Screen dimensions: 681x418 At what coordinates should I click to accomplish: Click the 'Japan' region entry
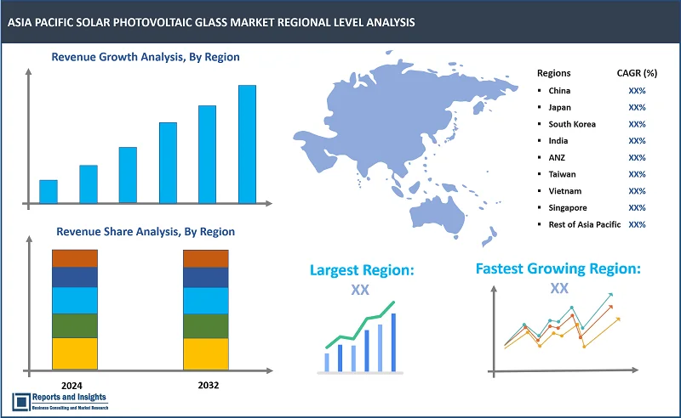[x=560, y=108]
